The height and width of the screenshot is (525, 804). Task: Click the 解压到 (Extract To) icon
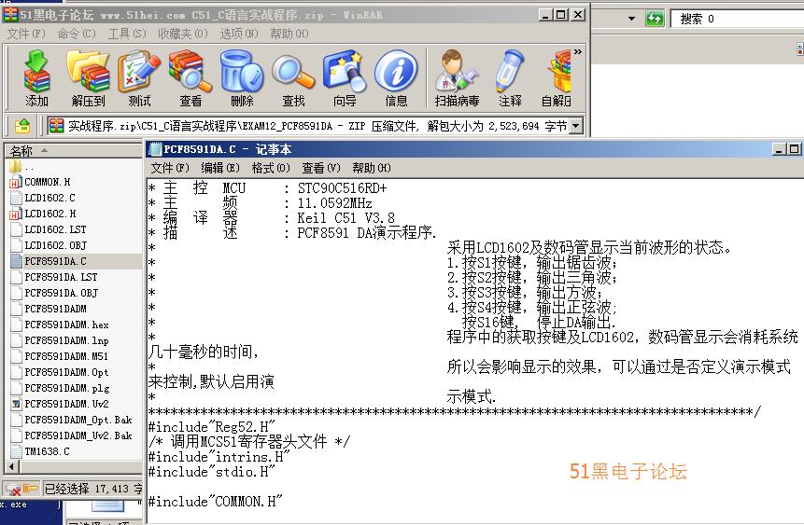88,78
